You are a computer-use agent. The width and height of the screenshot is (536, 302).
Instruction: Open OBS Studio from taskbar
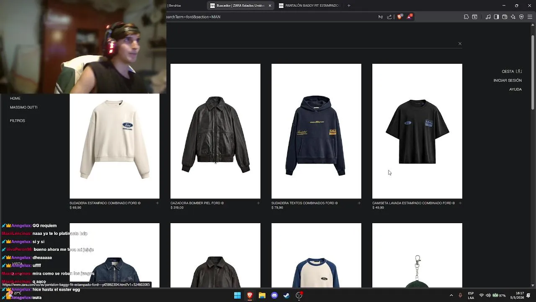pos(299,295)
